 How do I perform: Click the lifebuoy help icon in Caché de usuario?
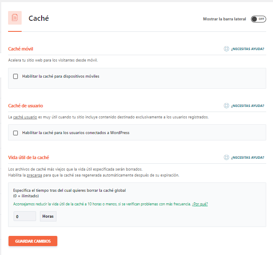click(226, 106)
